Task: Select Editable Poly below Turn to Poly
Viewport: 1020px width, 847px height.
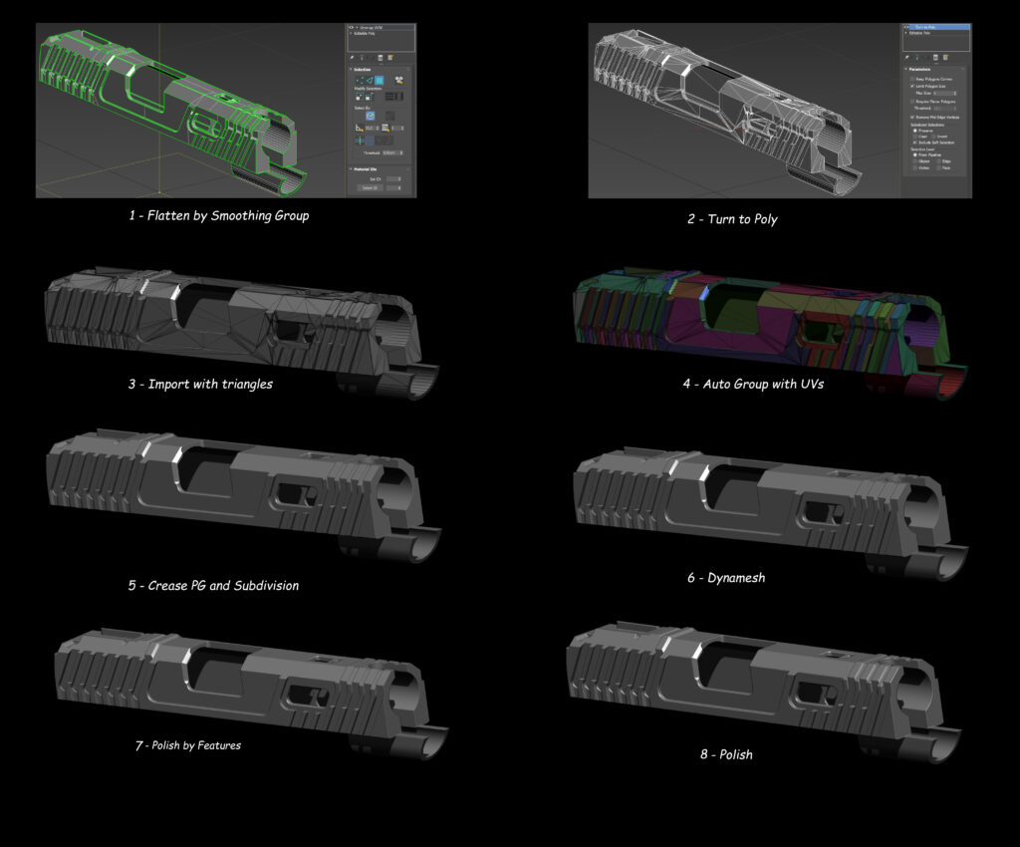Action: tap(919, 33)
